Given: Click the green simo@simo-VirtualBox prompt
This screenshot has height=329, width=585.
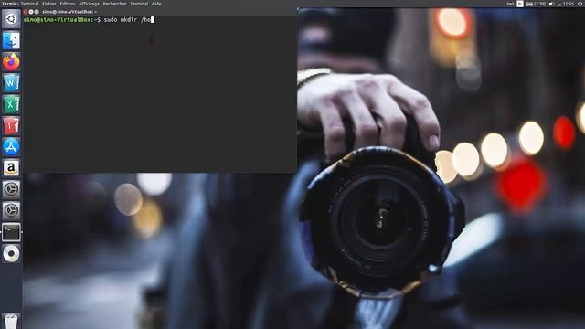Looking at the screenshot, I should (57, 20).
